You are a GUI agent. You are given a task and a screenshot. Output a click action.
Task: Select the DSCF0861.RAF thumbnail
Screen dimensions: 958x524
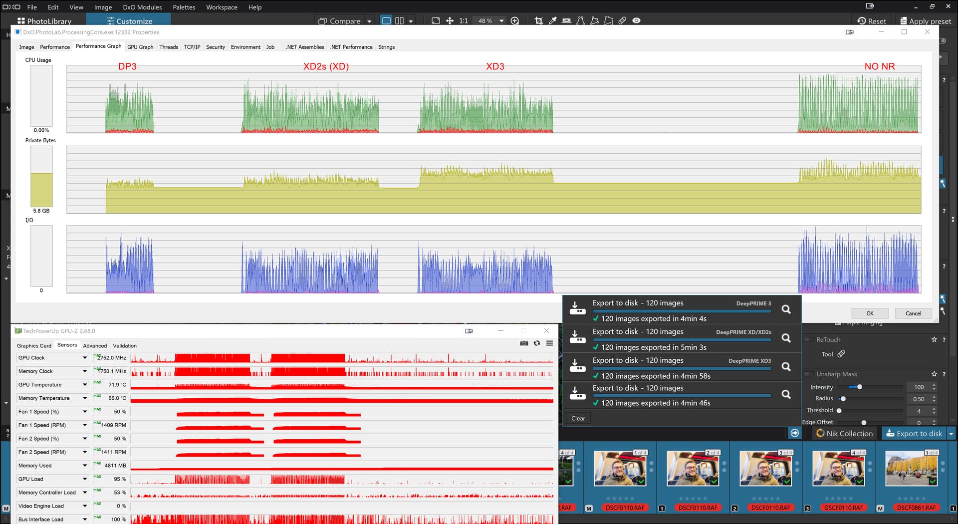pos(911,469)
